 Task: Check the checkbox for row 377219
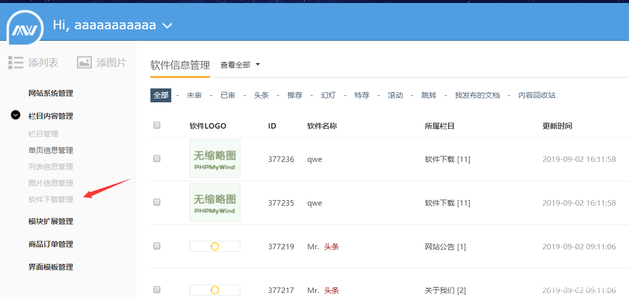(157, 246)
